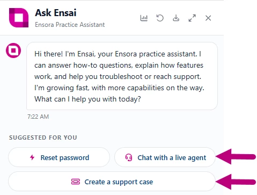257x195 pixels.
Task: Click the headset icon on the live agent chip
Action: [x=129, y=157]
